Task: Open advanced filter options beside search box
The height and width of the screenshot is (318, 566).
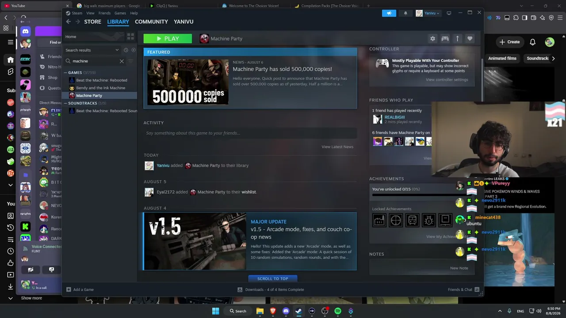Action: coord(130,61)
